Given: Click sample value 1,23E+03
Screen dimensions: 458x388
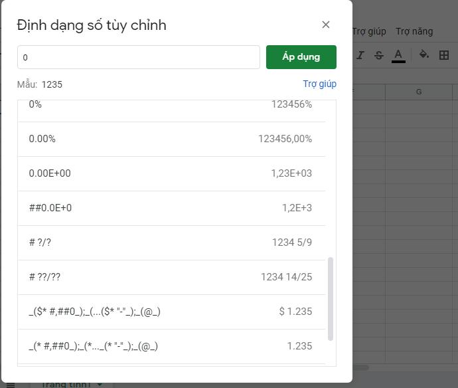Looking at the screenshot, I should 291,173.
